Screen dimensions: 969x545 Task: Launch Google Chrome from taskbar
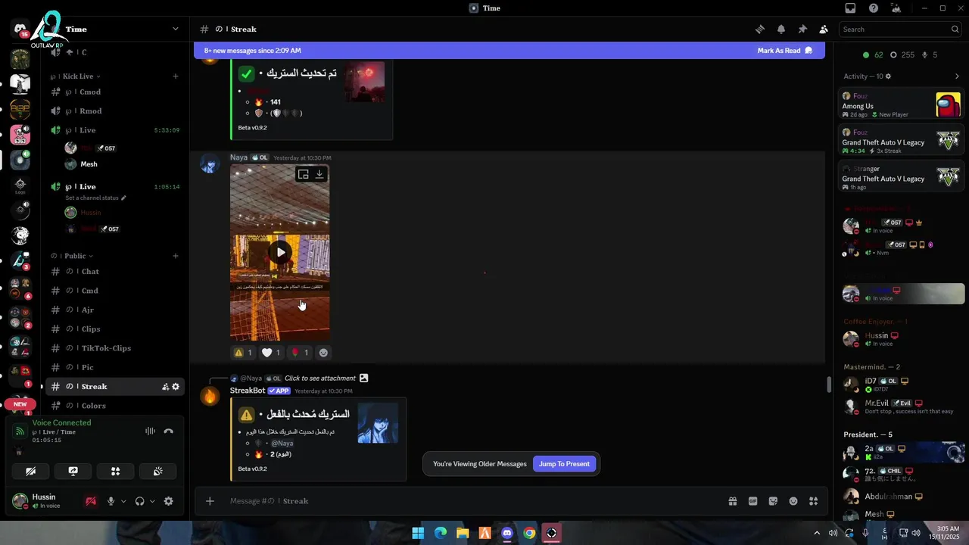coord(529,533)
